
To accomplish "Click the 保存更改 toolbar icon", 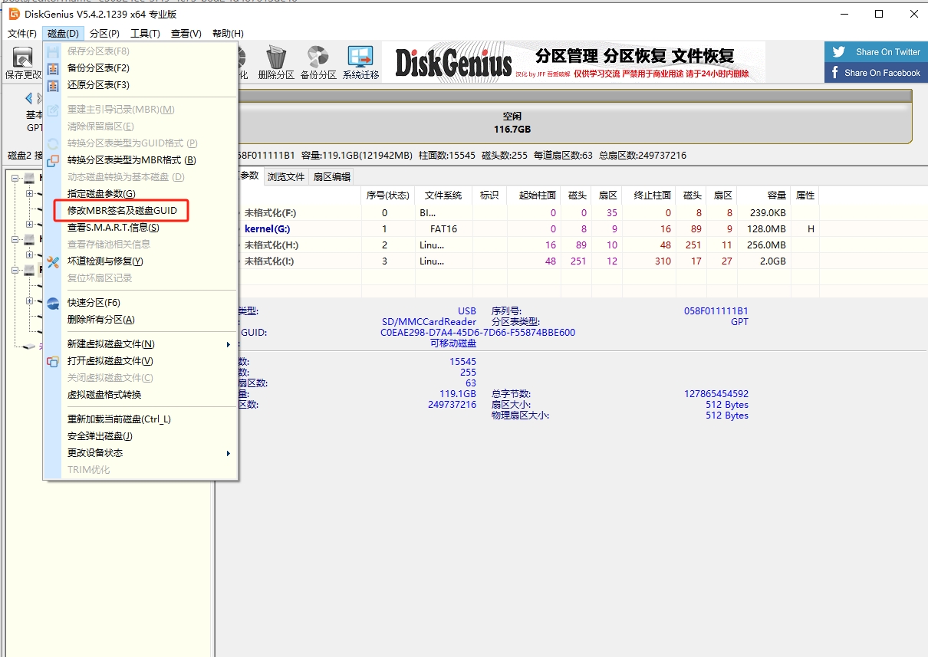I will [x=23, y=57].
